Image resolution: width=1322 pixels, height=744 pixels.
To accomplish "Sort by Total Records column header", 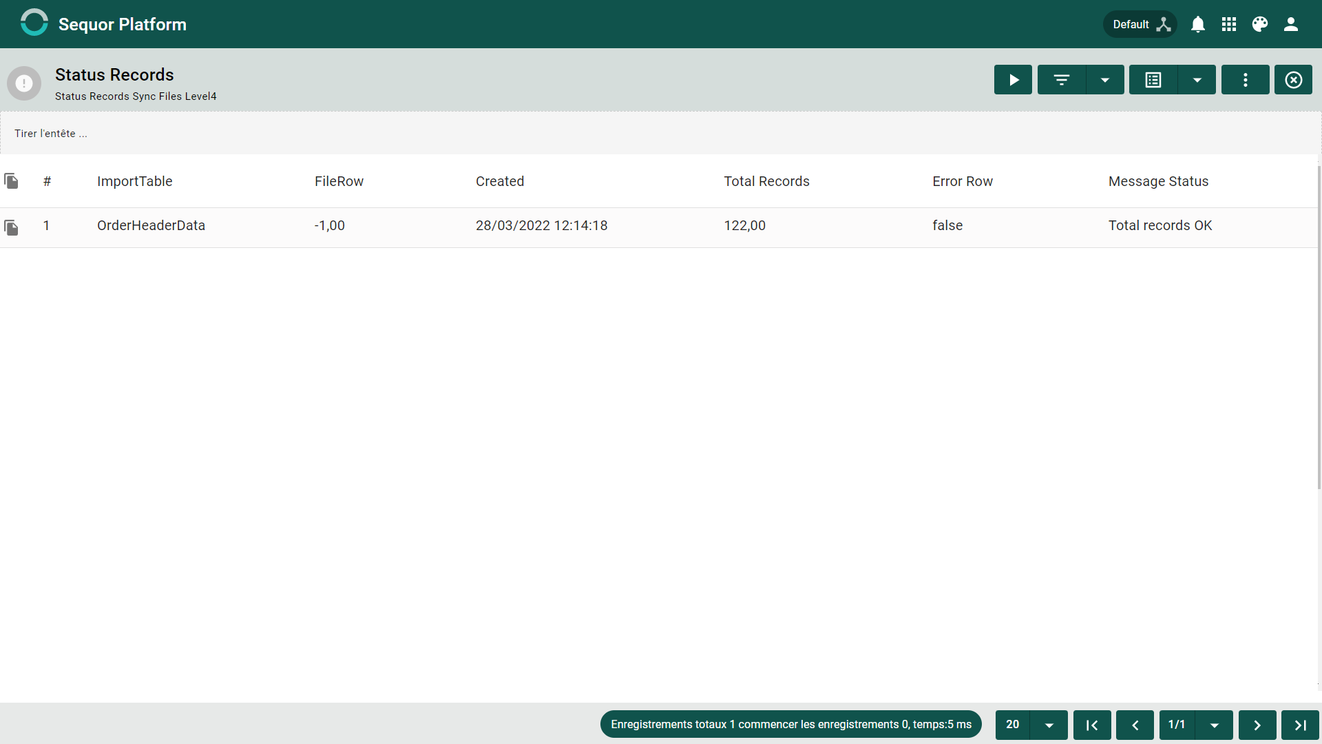I will [x=766, y=181].
